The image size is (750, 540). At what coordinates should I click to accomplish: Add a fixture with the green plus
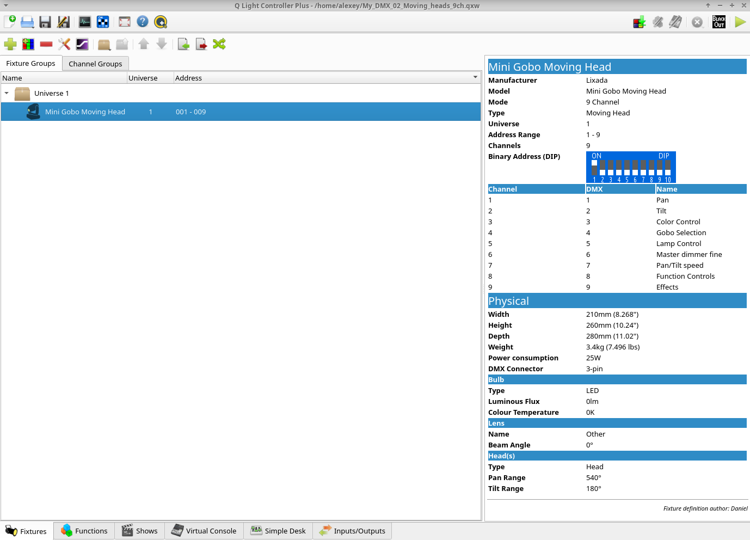pos(10,44)
